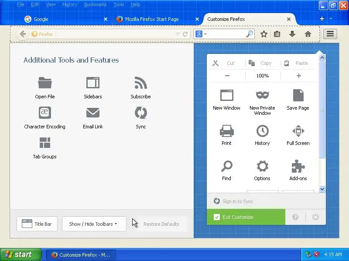Click the Copy button in edit controls

[x=263, y=63]
